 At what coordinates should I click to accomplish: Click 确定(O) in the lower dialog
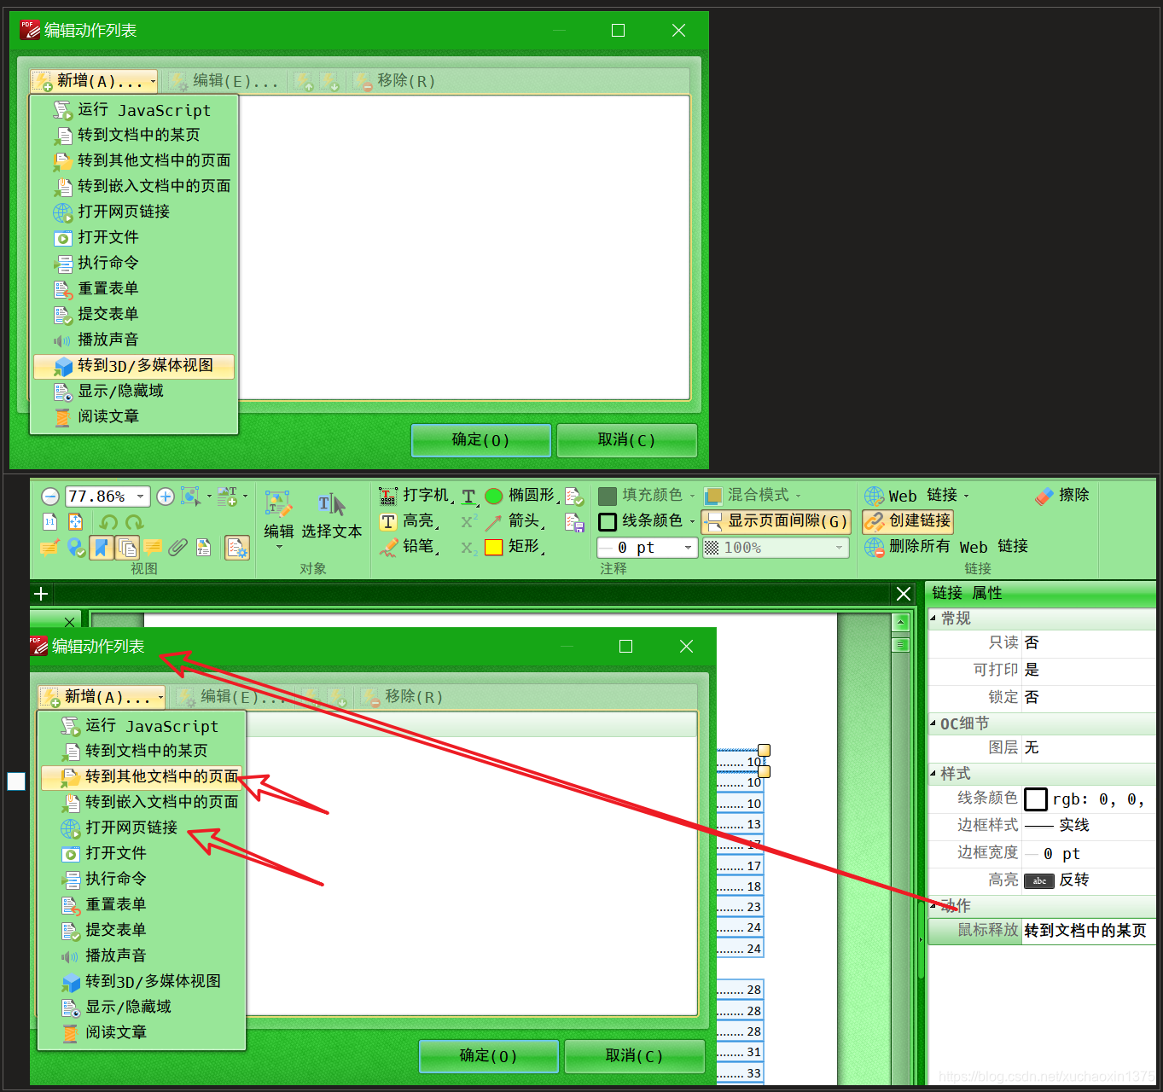point(489,1056)
